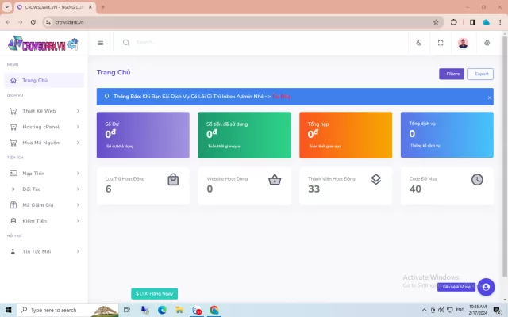Expand the Mua Mã Nguồn chevron
508x317 pixels.
point(78,143)
